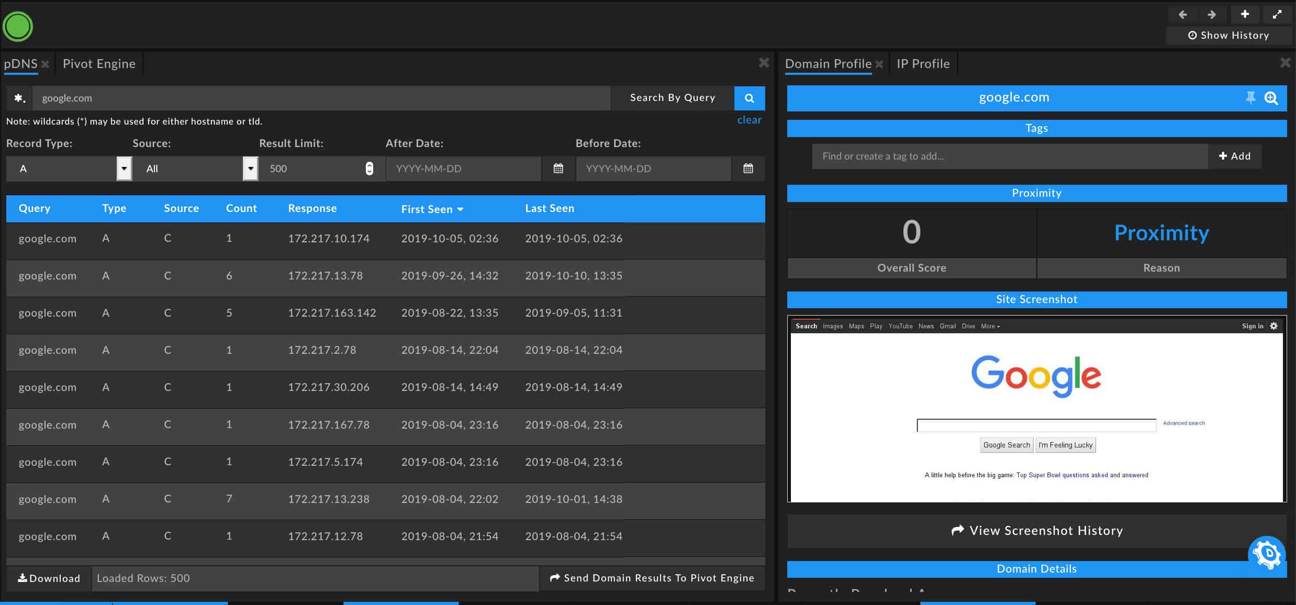
Task: Click the forward arrow navigation icon
Action: coord(1212,15)
